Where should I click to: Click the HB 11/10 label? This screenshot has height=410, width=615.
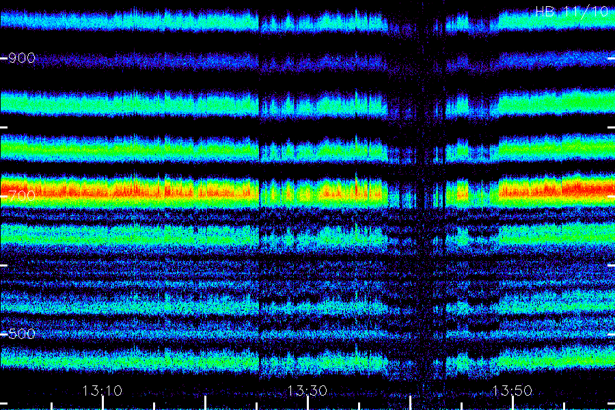coord(572,12)
